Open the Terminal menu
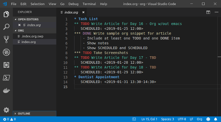221x122 pixels. [89, 4]
